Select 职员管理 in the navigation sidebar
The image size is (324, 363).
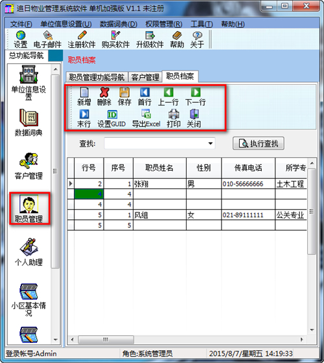(29, 208)
